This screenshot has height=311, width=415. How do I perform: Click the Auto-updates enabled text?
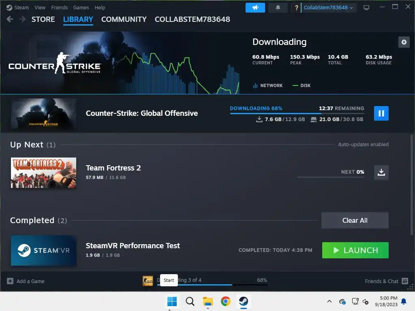(363, 145)
